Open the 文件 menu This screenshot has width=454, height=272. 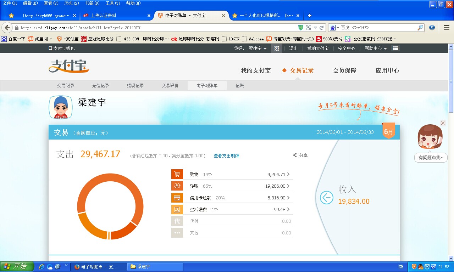pos(10,3)
